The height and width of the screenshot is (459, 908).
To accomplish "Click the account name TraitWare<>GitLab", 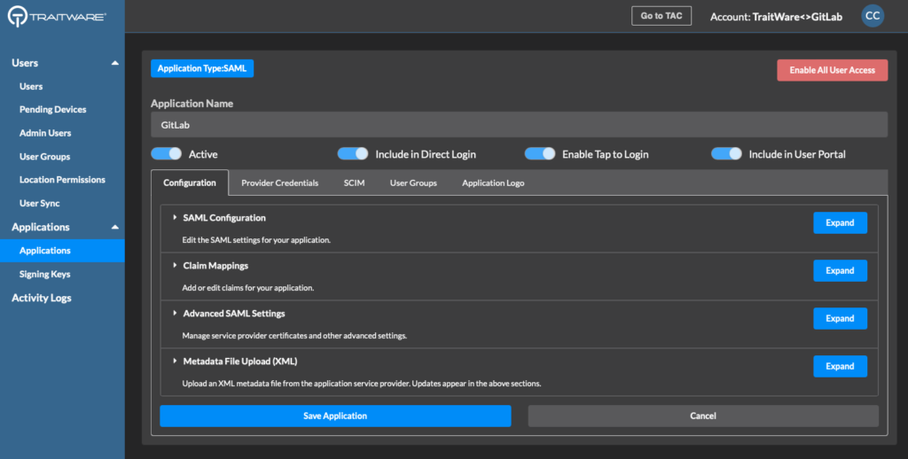I will pyautogui.click(x=797, y=17).
